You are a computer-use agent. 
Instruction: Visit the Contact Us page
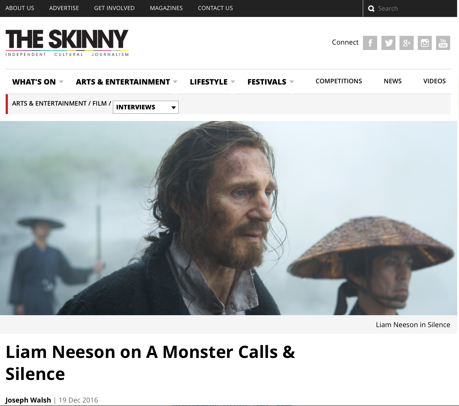click(215, 8)
